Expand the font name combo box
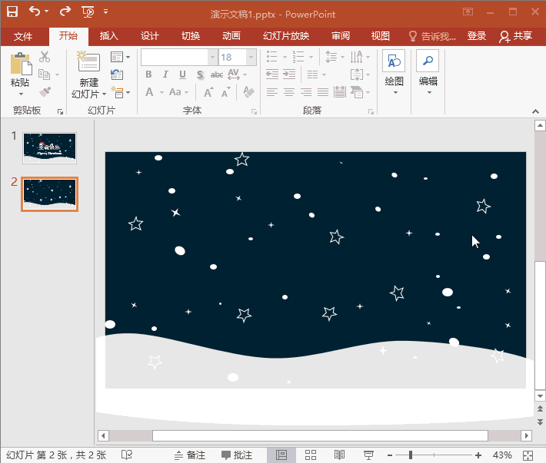546x463 pixels. [212, 58]
